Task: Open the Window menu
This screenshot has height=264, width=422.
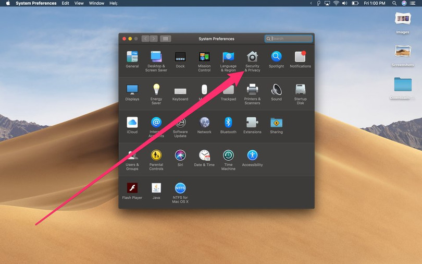Action: tap(96, 3)
